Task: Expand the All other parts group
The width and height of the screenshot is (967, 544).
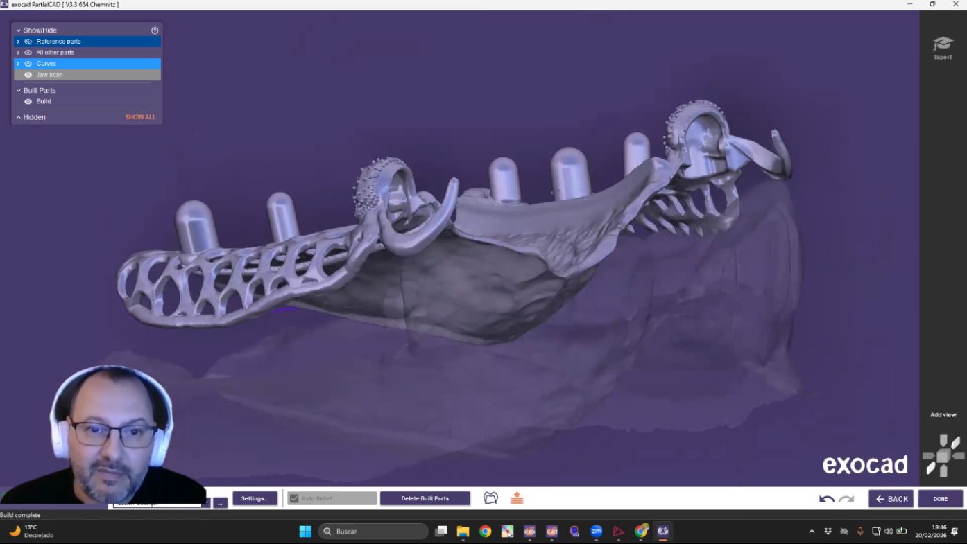Action: [x=18, y=53]
